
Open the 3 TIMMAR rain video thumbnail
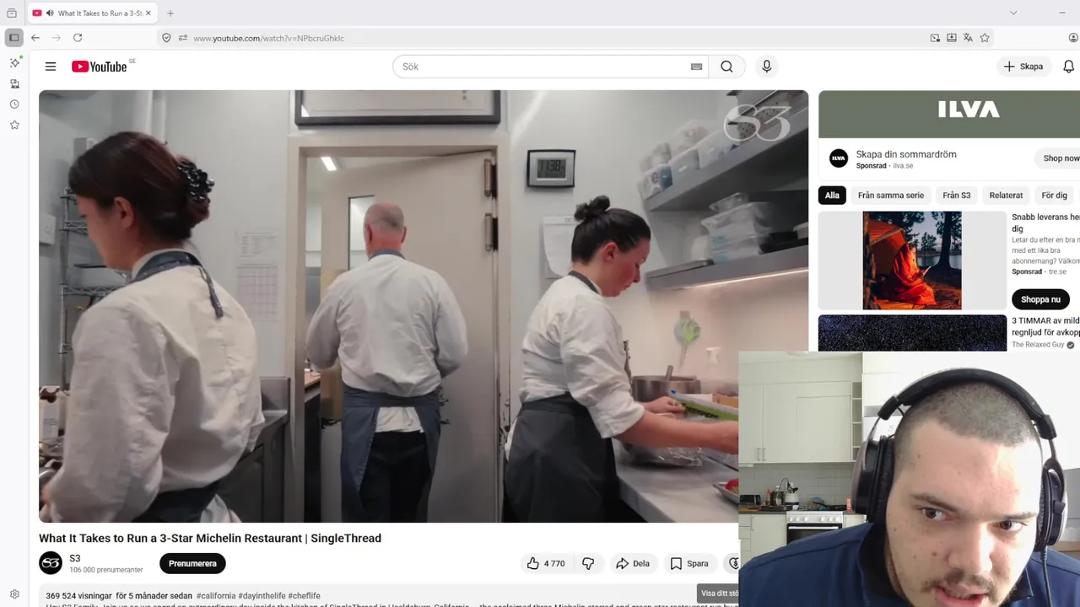pyautogui.click(x=912, y=333)
